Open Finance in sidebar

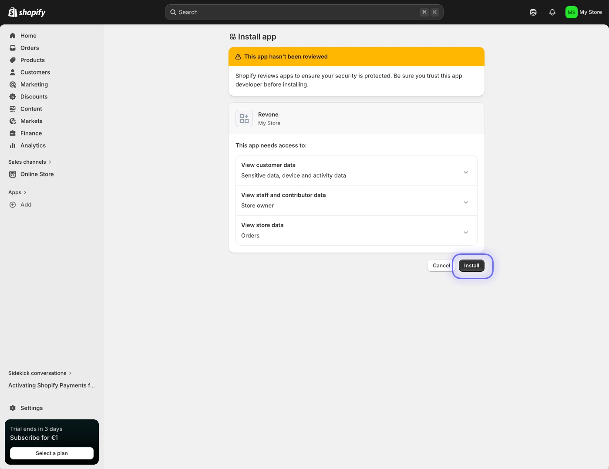click(x=52, y=133)
